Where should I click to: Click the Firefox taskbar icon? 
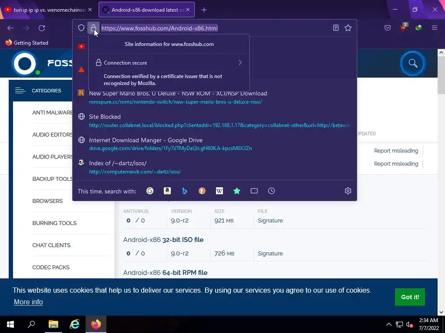point(96,324)
